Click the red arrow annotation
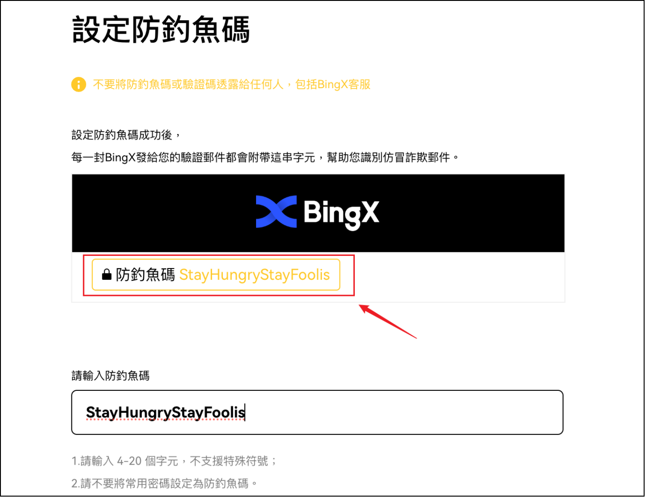This screenshot has height=497, width=645. pos(388,321)
